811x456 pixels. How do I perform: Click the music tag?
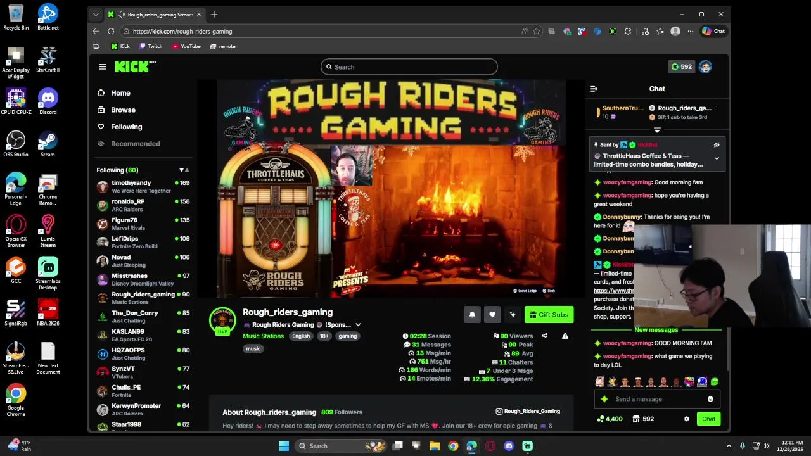click(253, 349)
